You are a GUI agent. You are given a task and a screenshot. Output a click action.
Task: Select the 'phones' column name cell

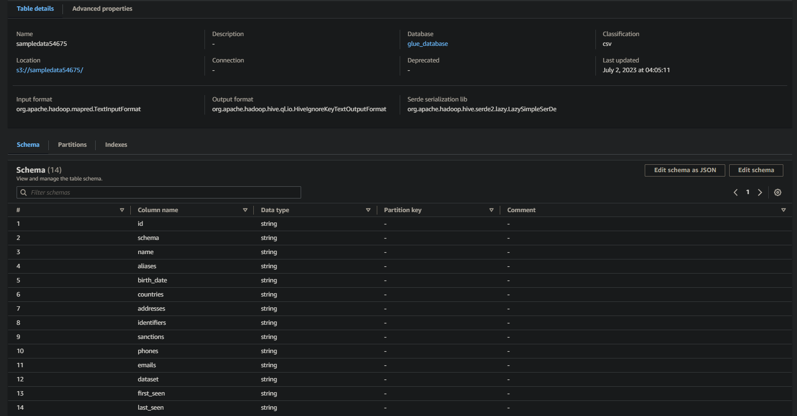click(148, 351)
